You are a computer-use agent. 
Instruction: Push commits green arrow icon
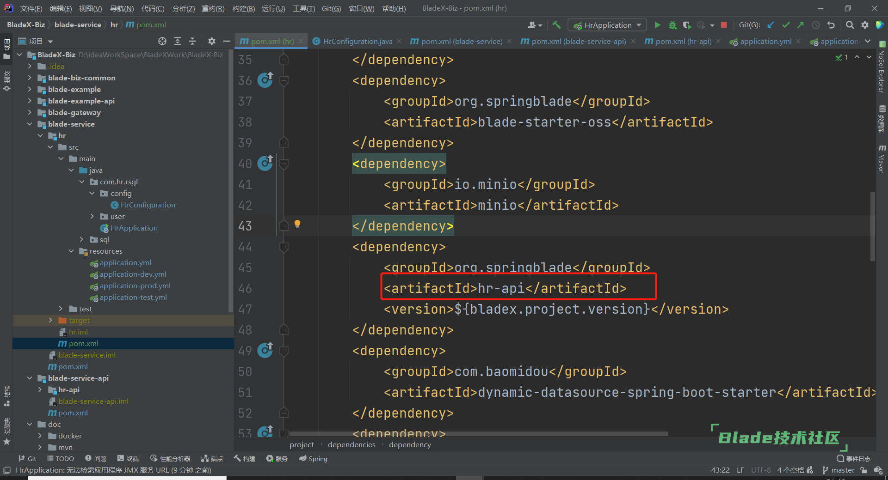click(x=801, y=25)
